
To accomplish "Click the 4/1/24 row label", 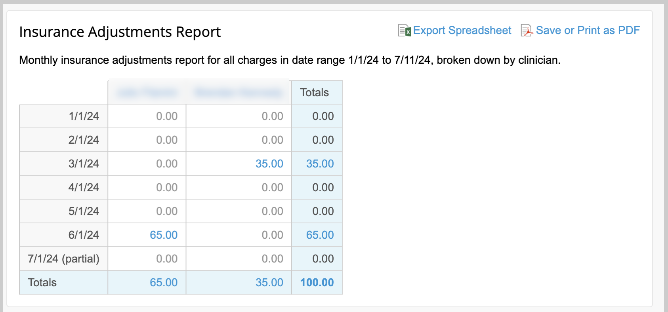I will [x=84, y=187].
